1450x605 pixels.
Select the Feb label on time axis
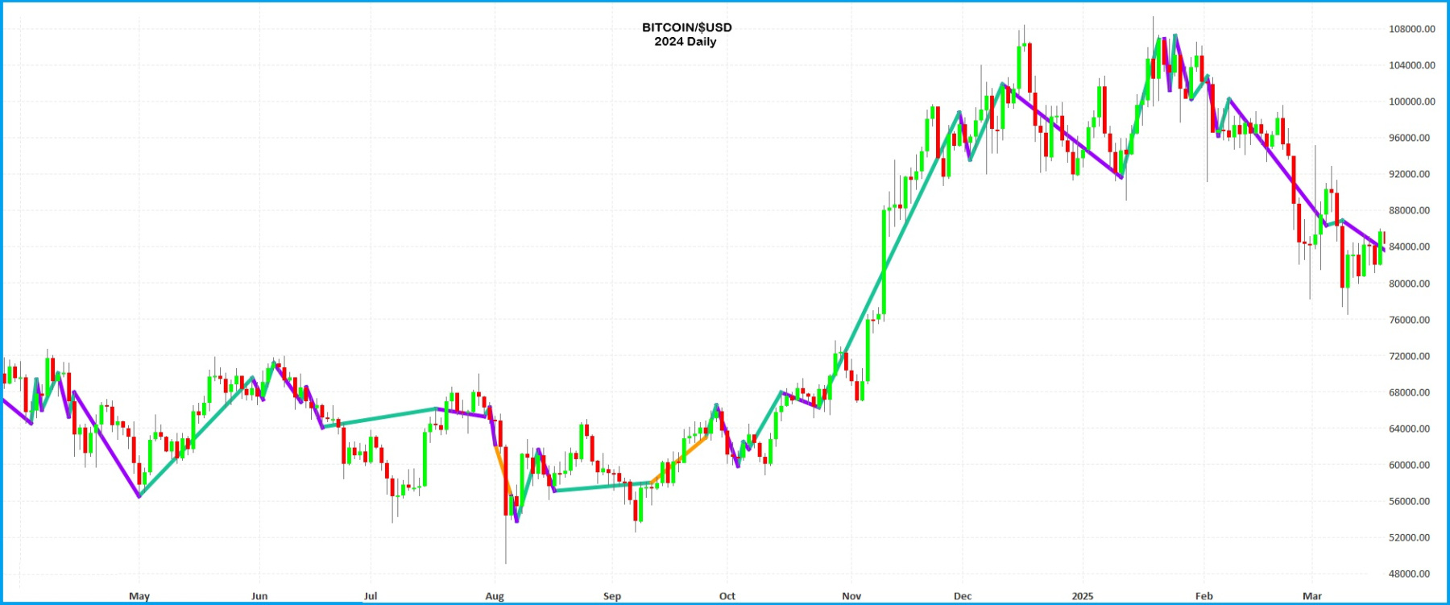click(1203, 596)
